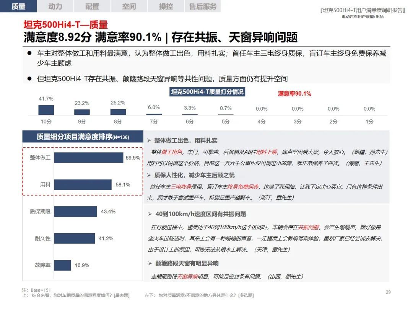Click the 23.2% value label
This screenshot has height=310, width=413.
(x=82, y=103)
